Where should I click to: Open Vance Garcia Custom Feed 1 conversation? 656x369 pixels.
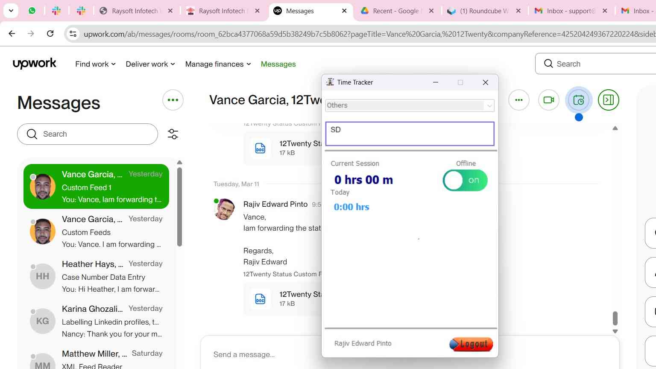(96, 187)
